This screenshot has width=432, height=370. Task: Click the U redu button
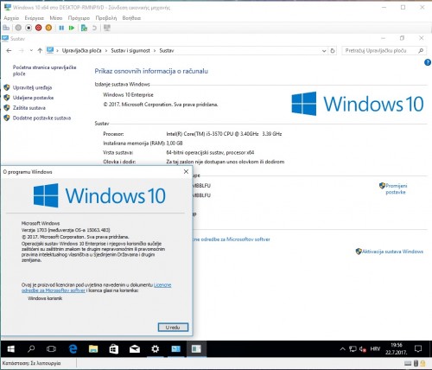click(x=173, y=328)
